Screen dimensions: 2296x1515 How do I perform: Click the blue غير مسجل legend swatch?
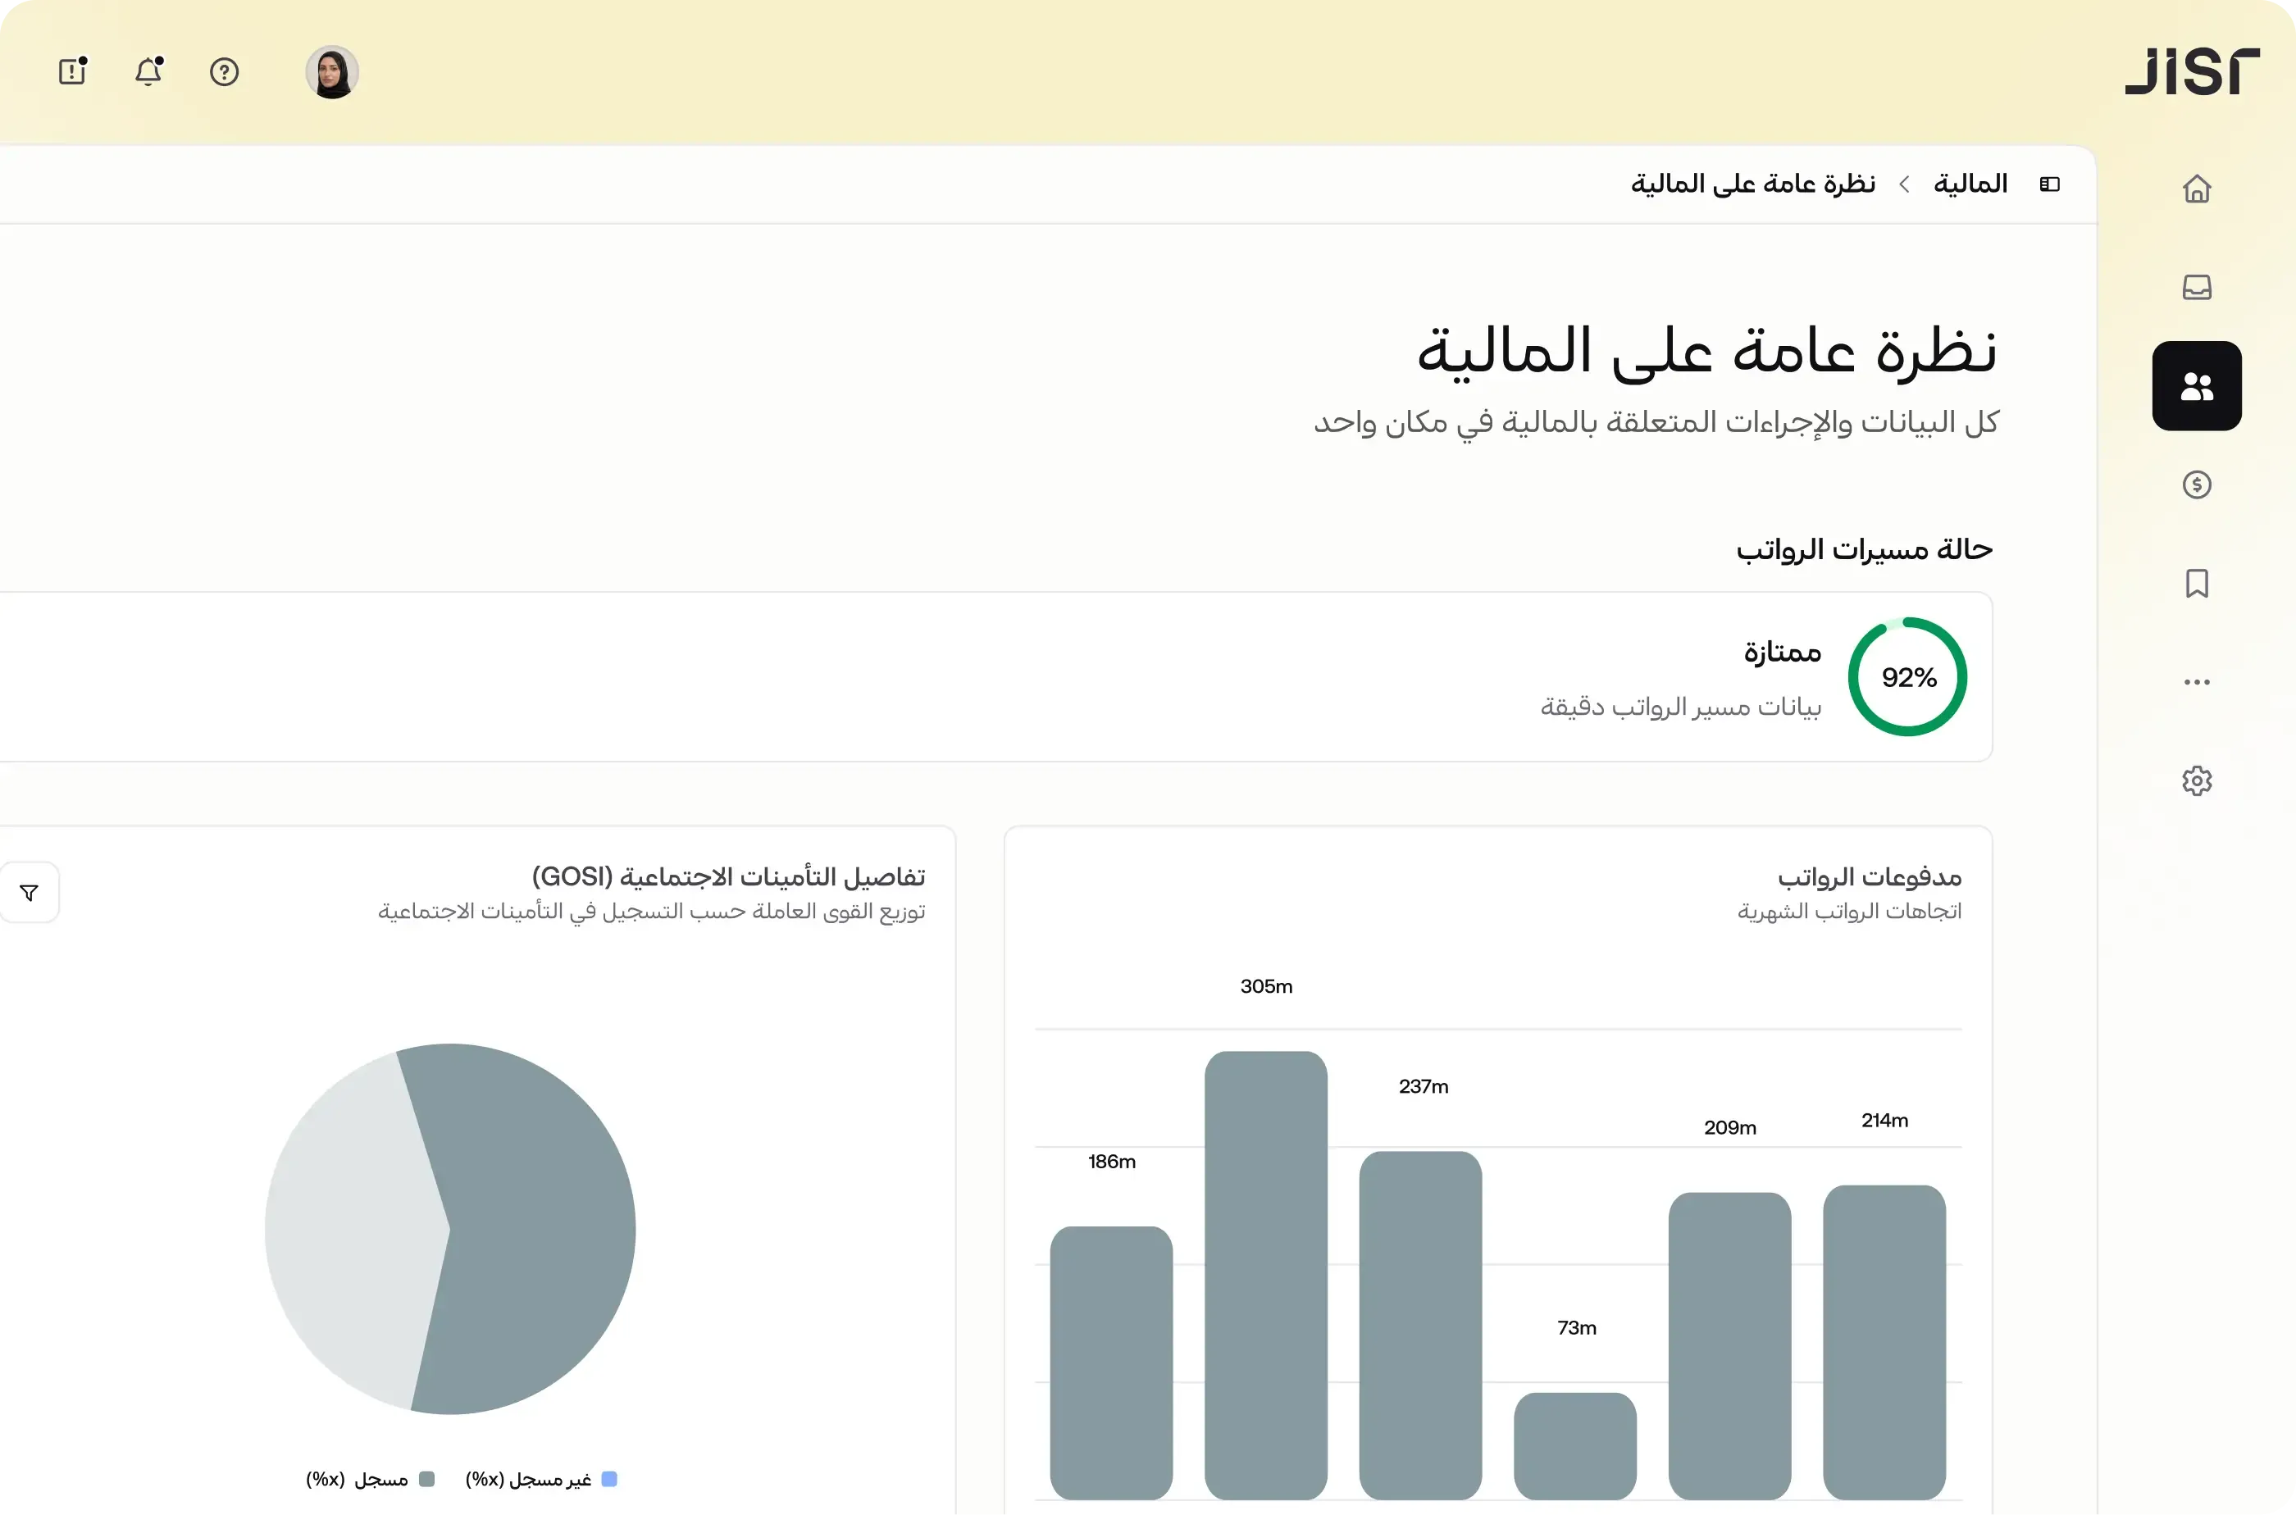tap(608, 1479)
